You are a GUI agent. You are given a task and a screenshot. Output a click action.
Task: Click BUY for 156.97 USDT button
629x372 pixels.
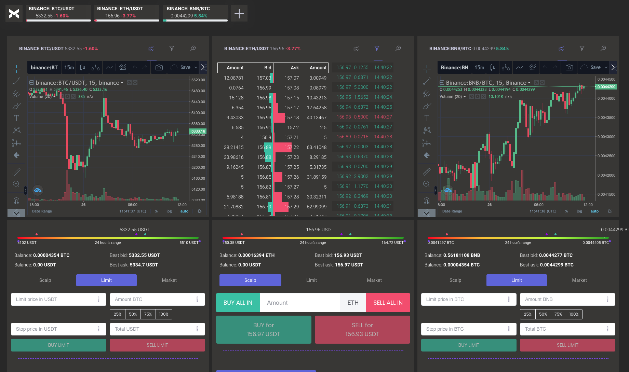[x=264, y=330]
